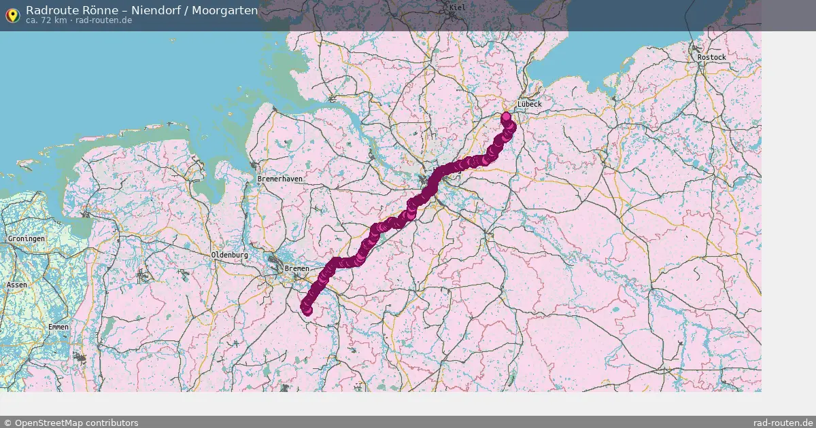Open the OpenStreetMap contributors attribution
Viewport: 816px width, 428px height.
pyautogui.click(x=71, y=423)
